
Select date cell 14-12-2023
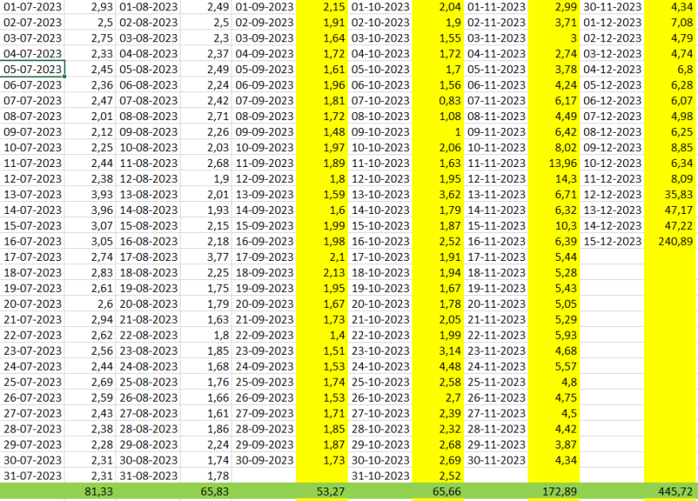click(x=613, y=226)
